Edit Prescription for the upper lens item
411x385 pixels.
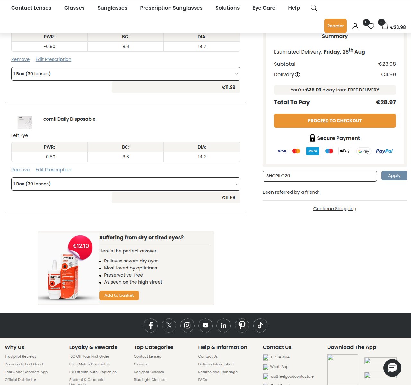[x=53, y=59]
